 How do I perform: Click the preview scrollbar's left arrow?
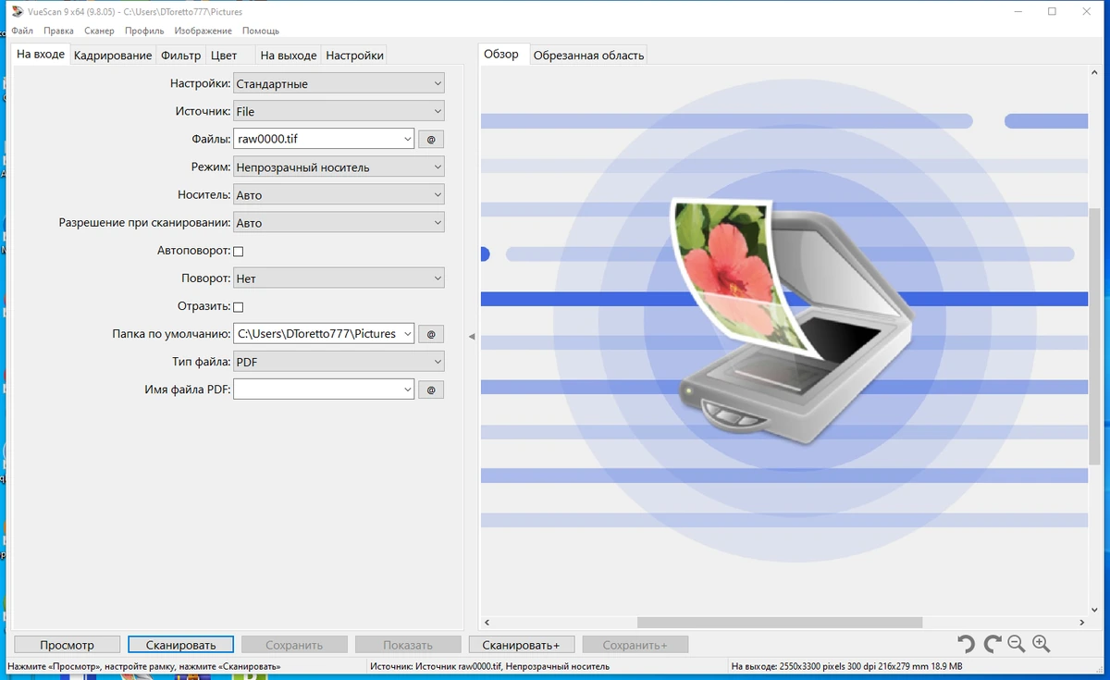click(x=487, y=623)
